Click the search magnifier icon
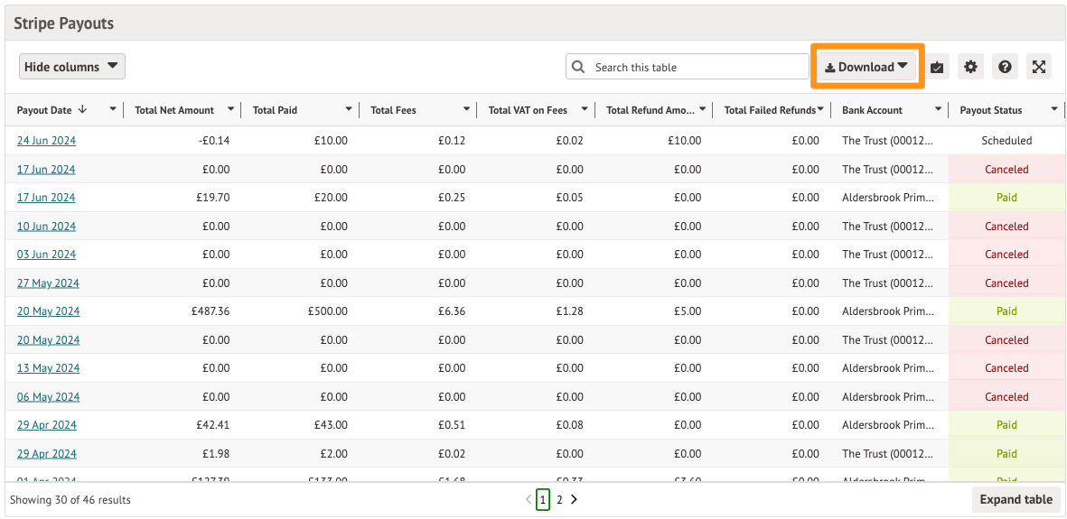 [579, 67]
